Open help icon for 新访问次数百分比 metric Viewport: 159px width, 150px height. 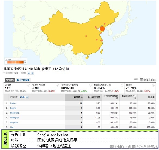click(x=122, y=85)
